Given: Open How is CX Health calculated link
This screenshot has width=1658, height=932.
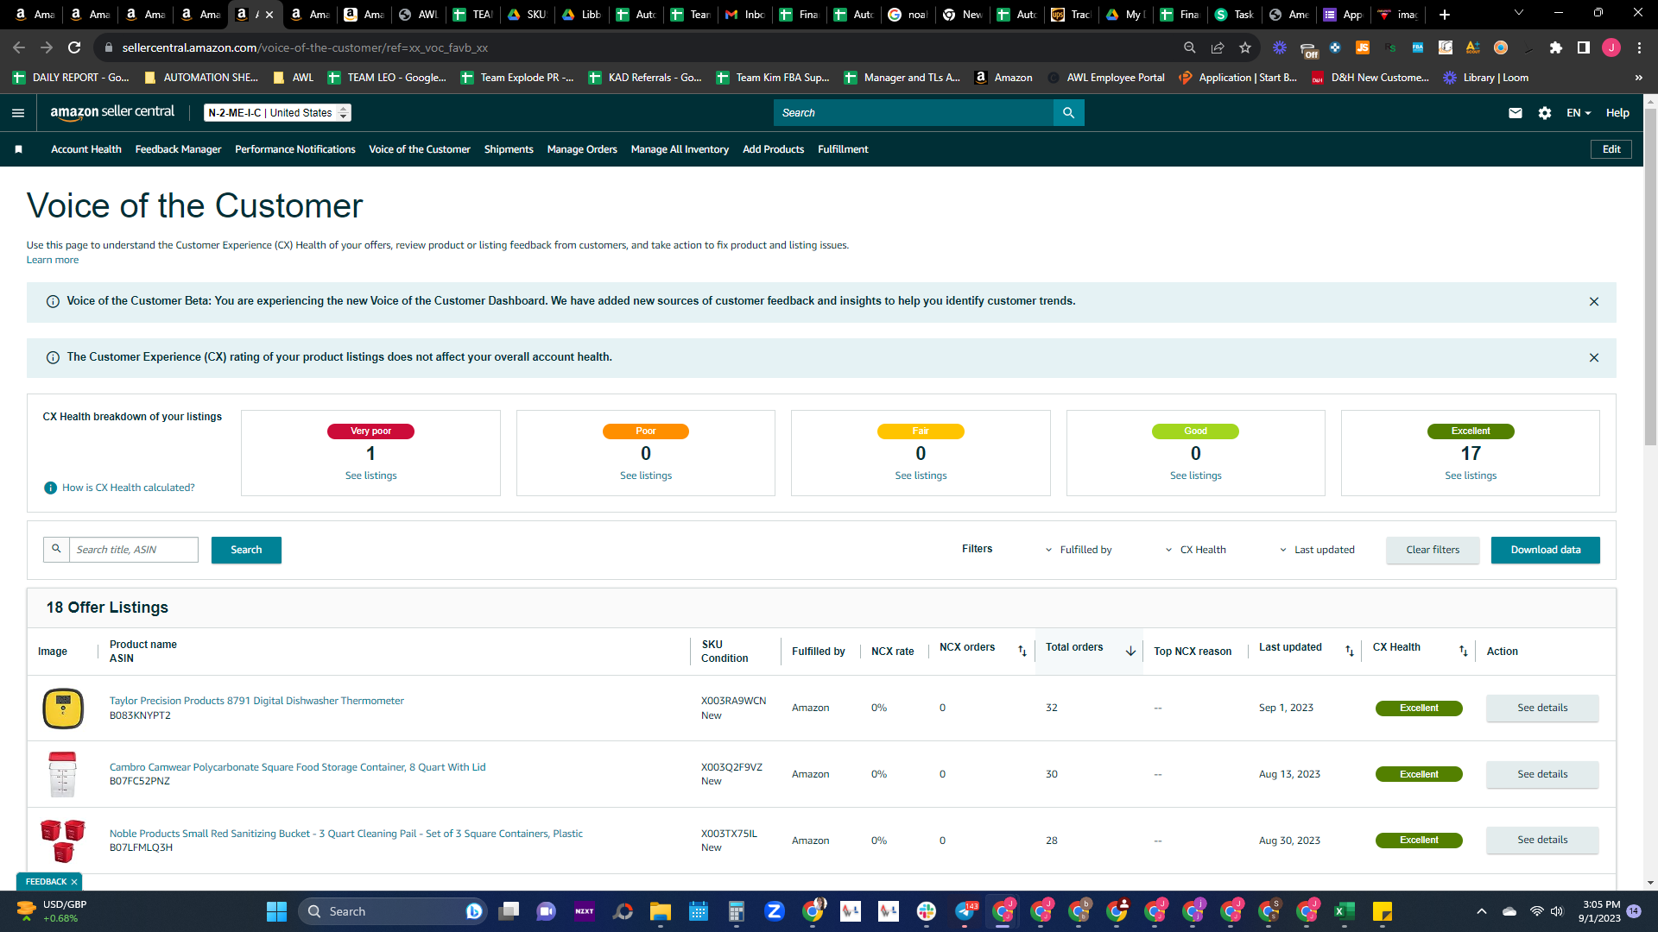Looking at the screenshot, I should (x=129, y=488).
